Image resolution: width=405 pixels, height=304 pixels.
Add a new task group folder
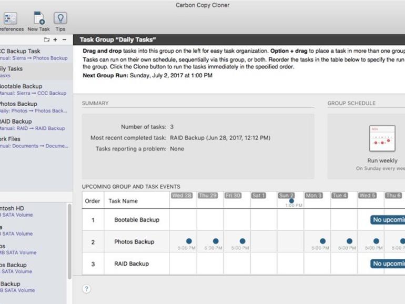47,39
